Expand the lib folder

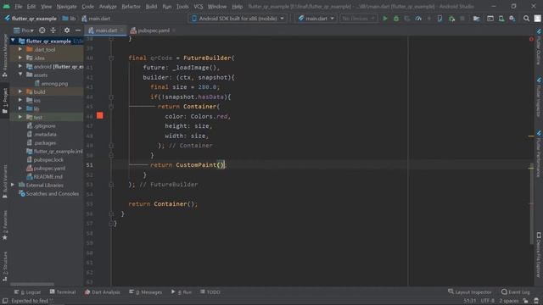click(x=20, y=108)
